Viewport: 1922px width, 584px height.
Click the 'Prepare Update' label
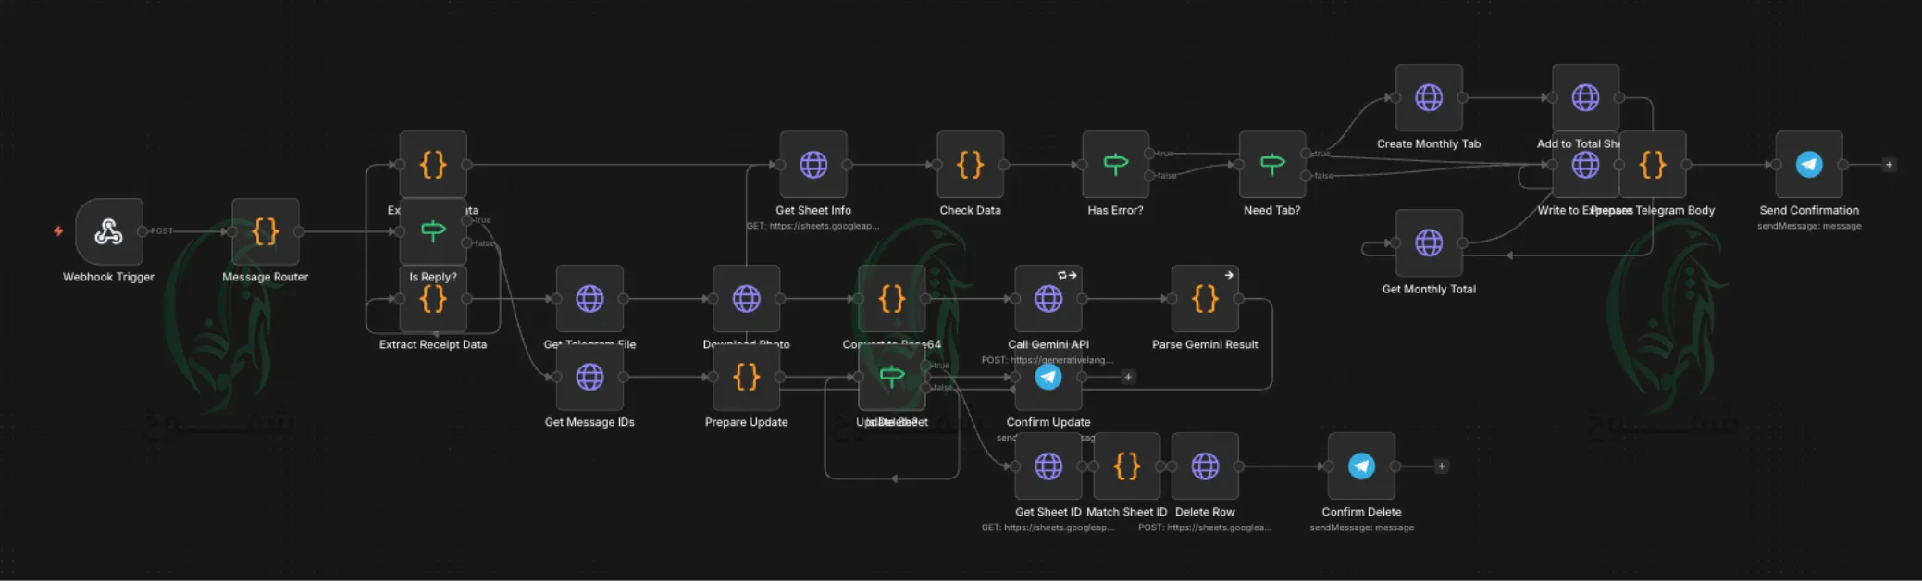point(746,422)
